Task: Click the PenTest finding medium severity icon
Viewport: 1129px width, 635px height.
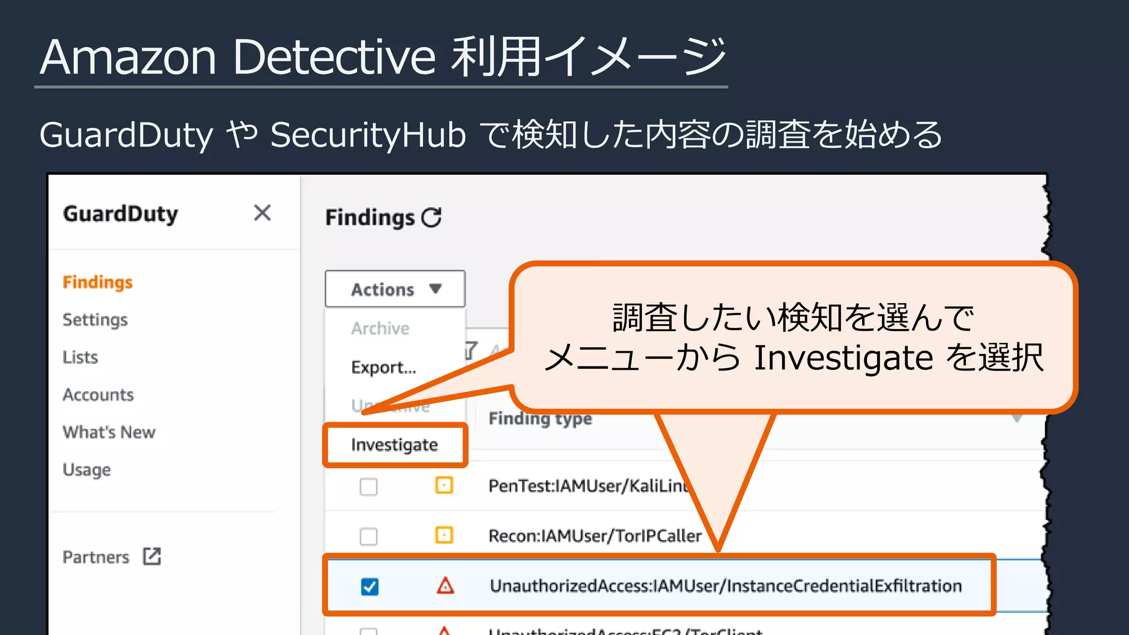Action: (x=444, y=485)
